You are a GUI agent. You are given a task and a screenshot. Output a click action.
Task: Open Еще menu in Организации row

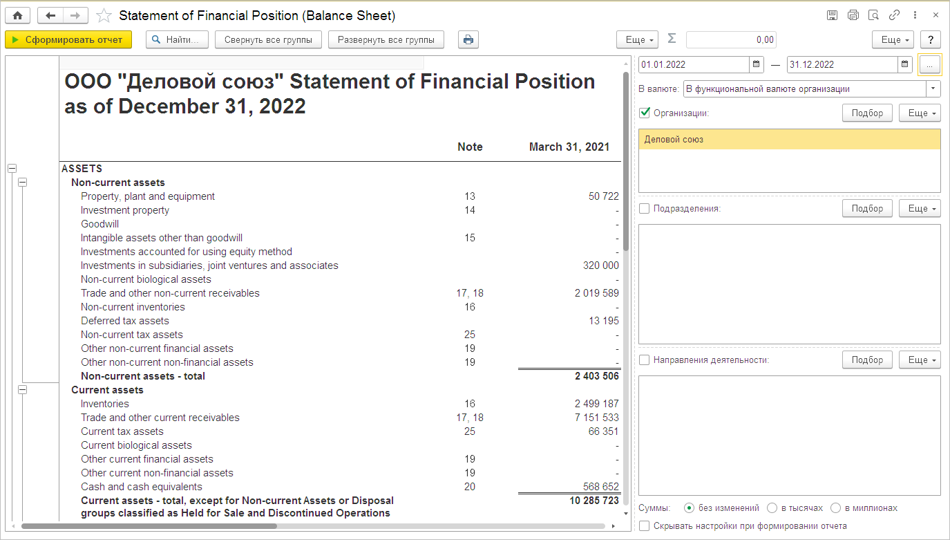coord(920,113)
